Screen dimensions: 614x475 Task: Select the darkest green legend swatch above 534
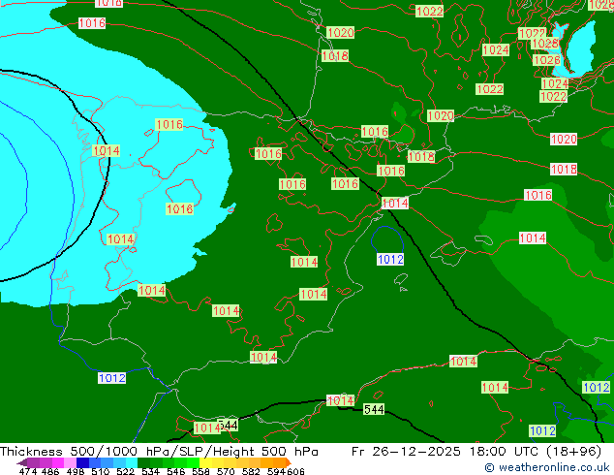pos(143,462)
